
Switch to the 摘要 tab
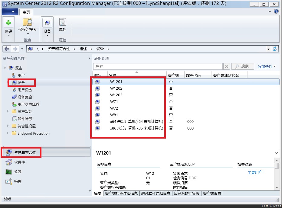98,193
